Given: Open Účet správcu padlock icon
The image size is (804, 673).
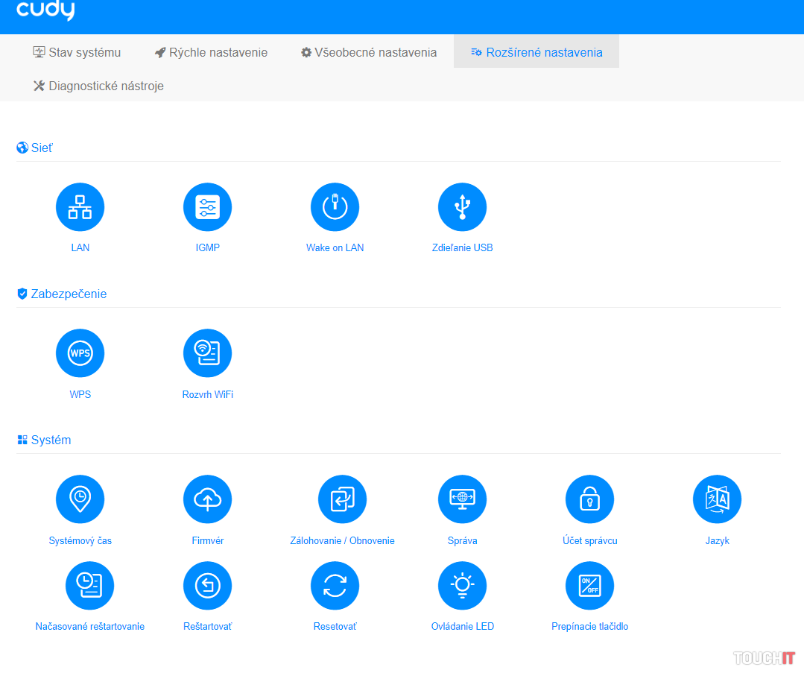Looking at the screenshot, I should coord(589,499).
